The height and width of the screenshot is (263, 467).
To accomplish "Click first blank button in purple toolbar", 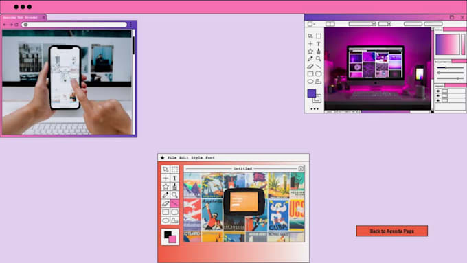I will tap(413, 24).
